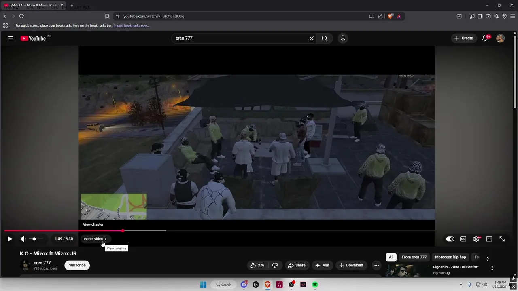
Task: Toggle the browser sidebar panel
Action: point(480,16)
